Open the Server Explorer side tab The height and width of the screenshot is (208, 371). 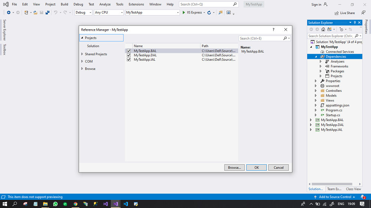(4, 30)
